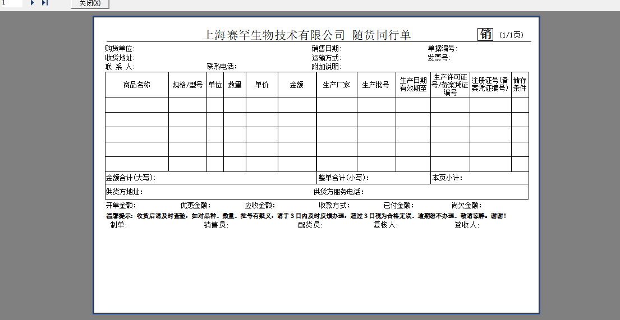
Task: Select the 温馨提示 reminder notice line
Action: click(x=306, y=216)
